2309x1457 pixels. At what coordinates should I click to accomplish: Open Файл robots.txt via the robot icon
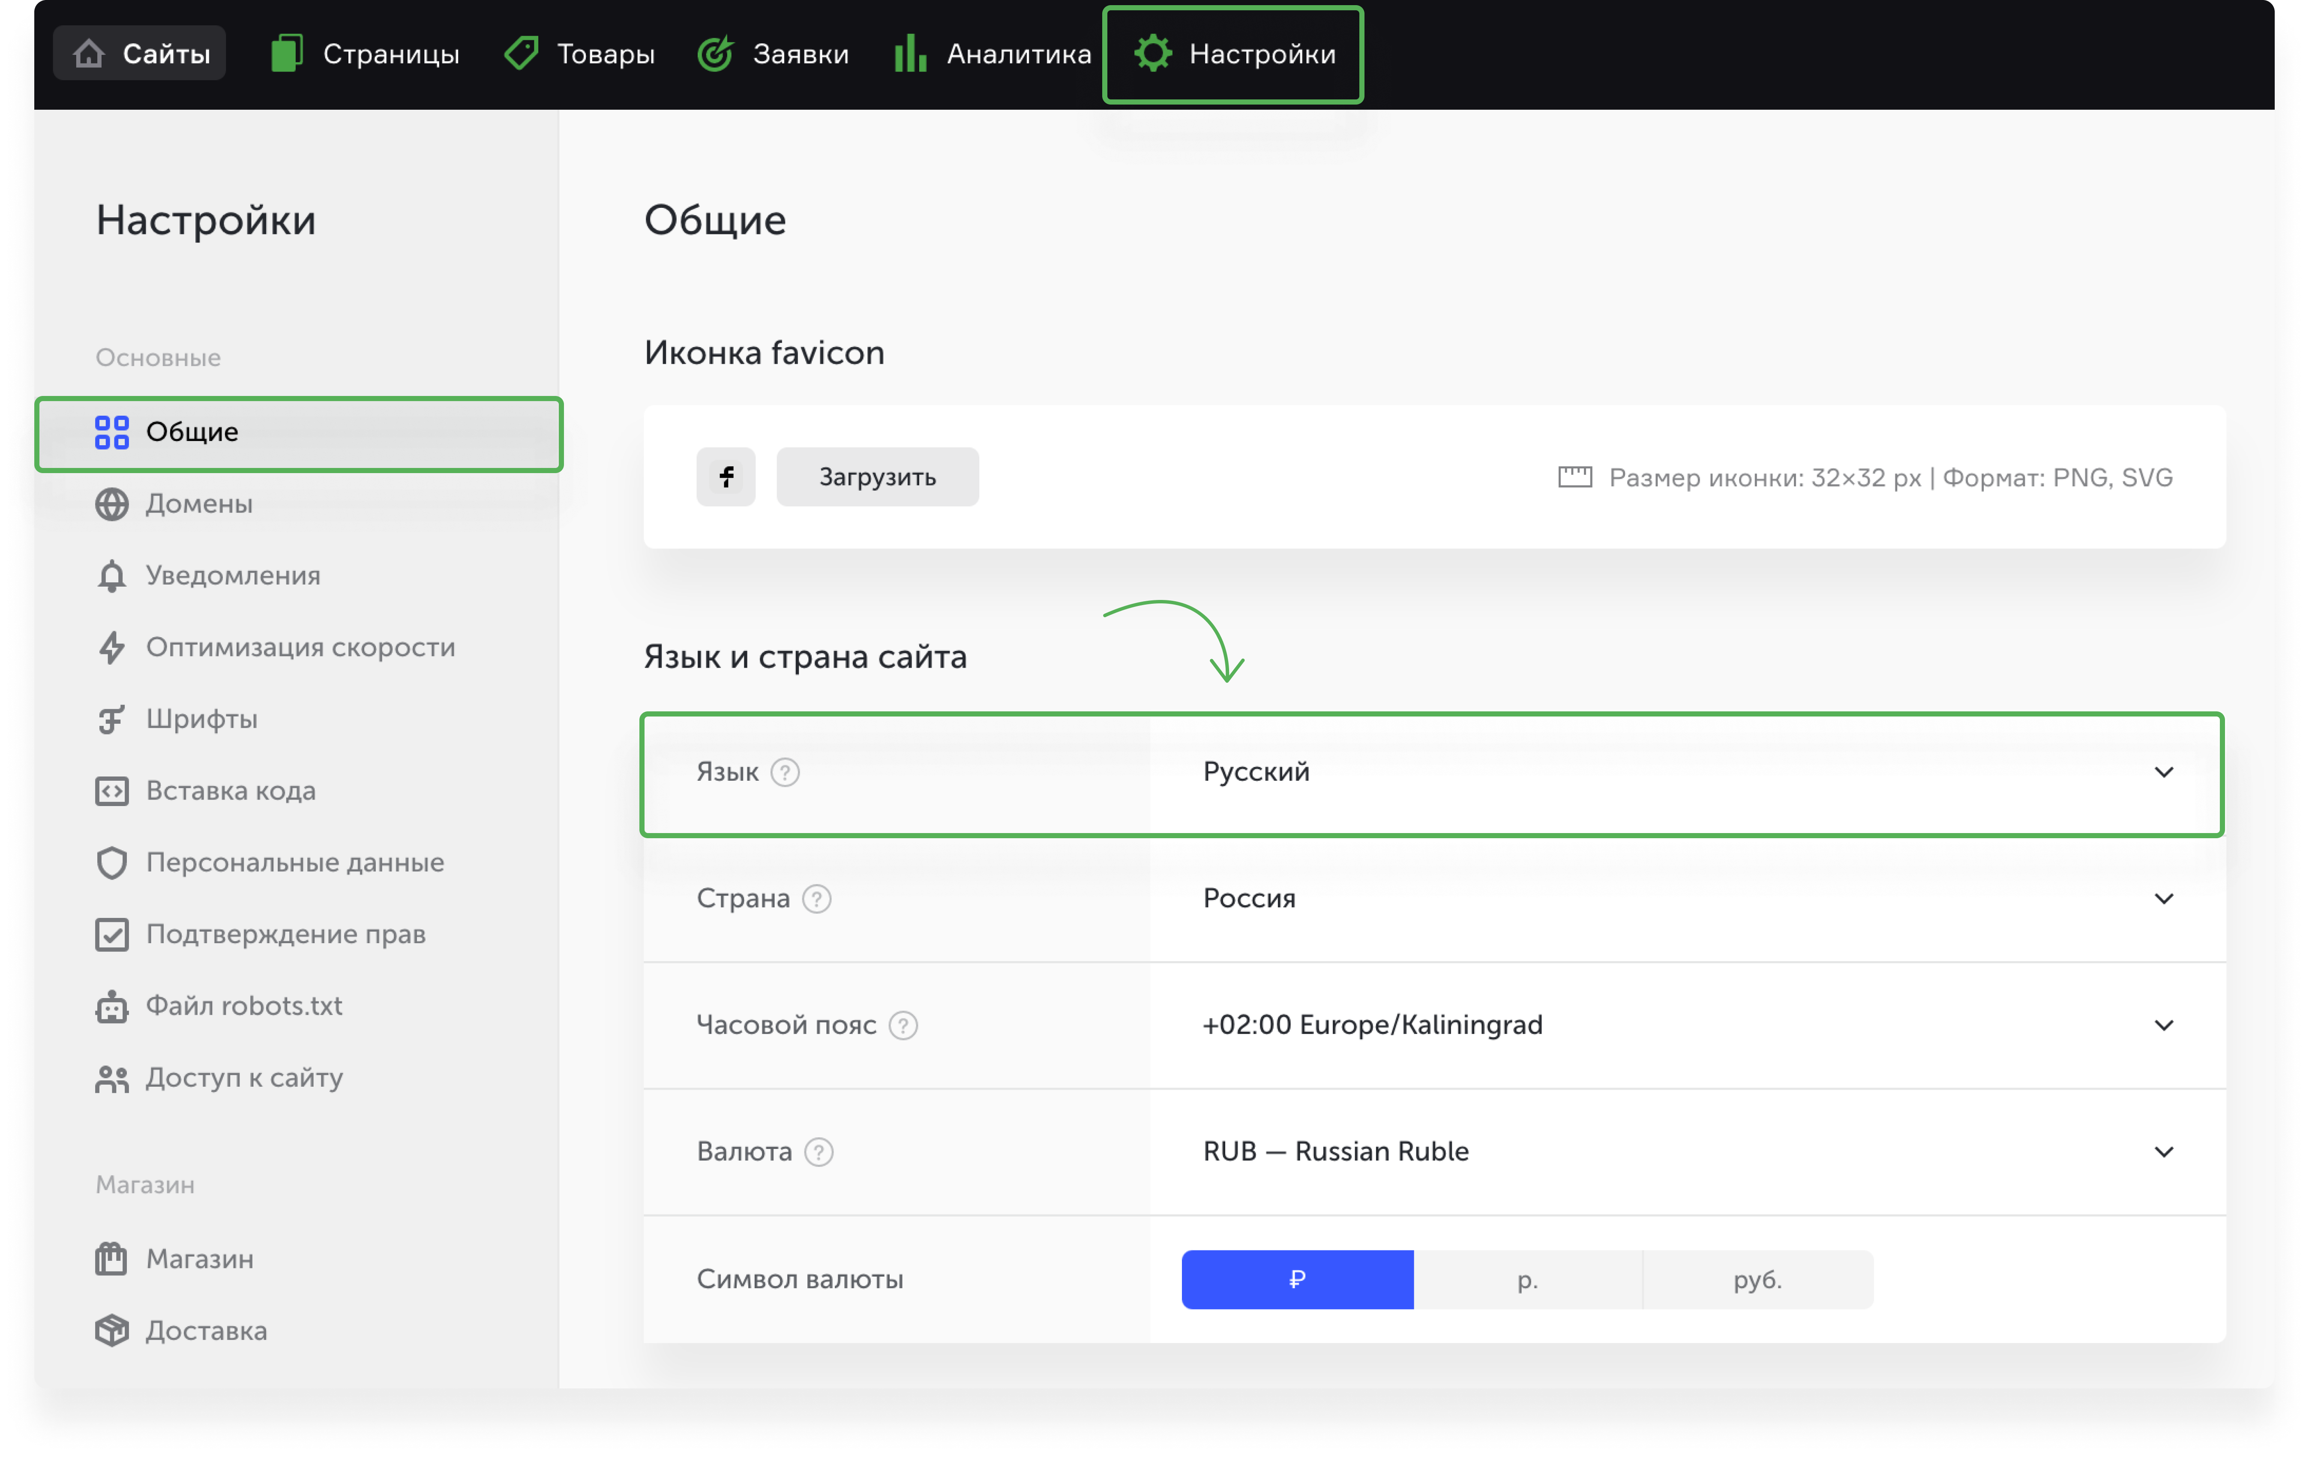click(x=112, y=1007)
